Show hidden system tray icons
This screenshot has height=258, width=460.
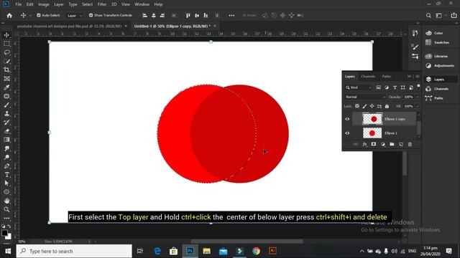[362, 251]
